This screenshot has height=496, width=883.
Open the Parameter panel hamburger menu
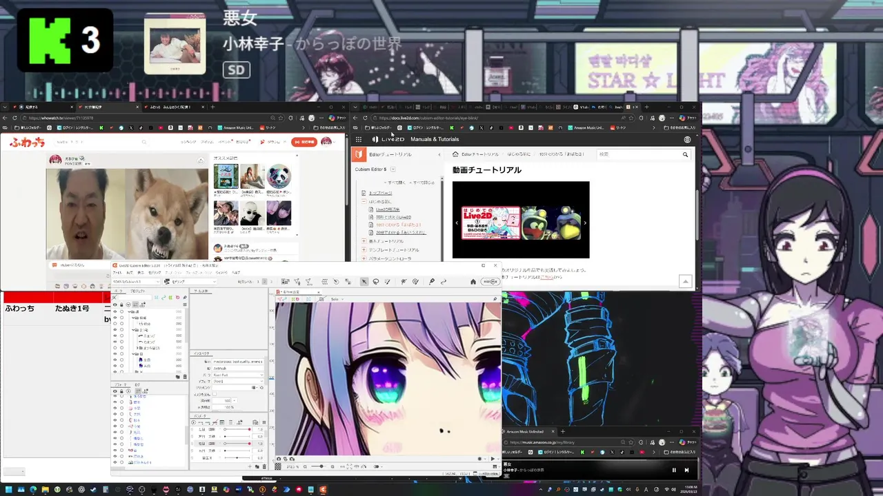(x=264, y=422)
